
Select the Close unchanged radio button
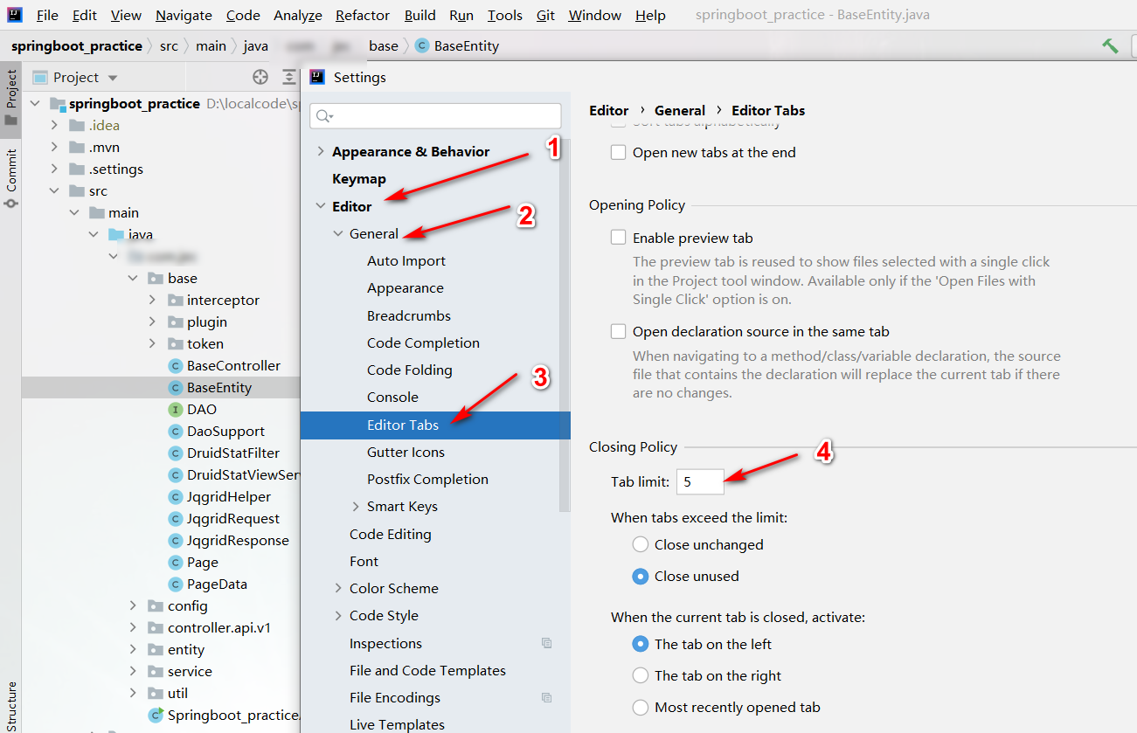(641, 545)
